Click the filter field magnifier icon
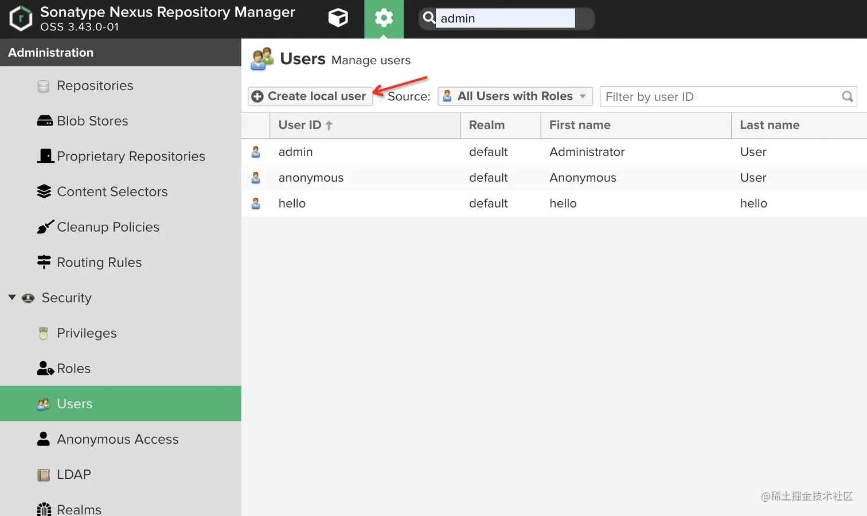This screenshot has height=516, width=867. pos(848,96)
